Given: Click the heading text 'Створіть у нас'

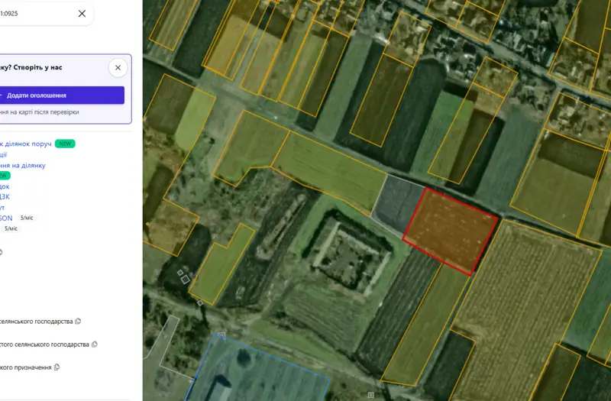Looking at the screenshot, I should (37, 67).
